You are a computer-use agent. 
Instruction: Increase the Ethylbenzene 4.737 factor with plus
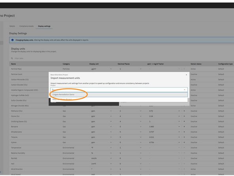pyautogui.click(x=184, y=132)
